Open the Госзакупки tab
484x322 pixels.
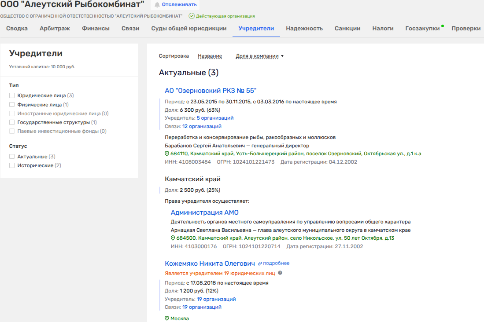(422, 29)
